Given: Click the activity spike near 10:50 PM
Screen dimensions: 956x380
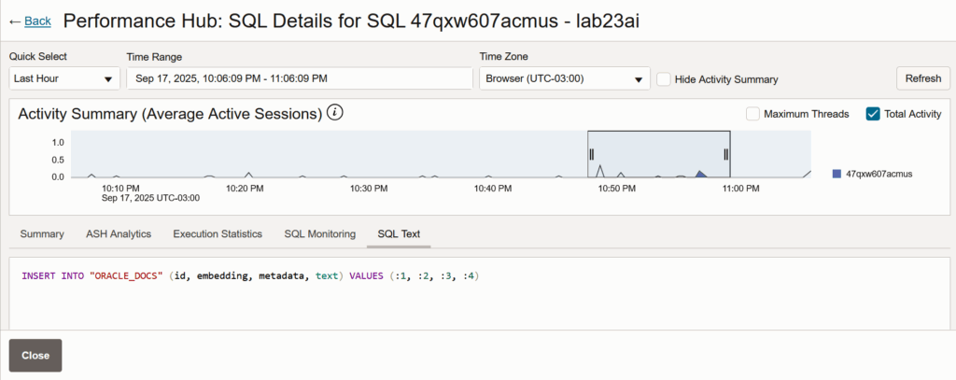Looking at the screenshot, I should point(600,170).
